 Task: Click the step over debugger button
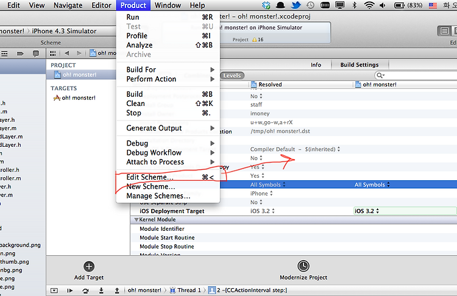click(x=85, y=291)
